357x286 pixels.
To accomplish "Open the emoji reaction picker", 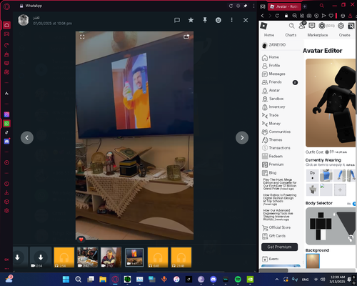I will (218, 20).
